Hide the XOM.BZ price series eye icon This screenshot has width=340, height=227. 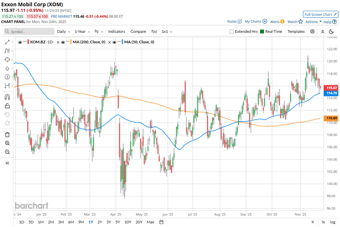point(20,42)
